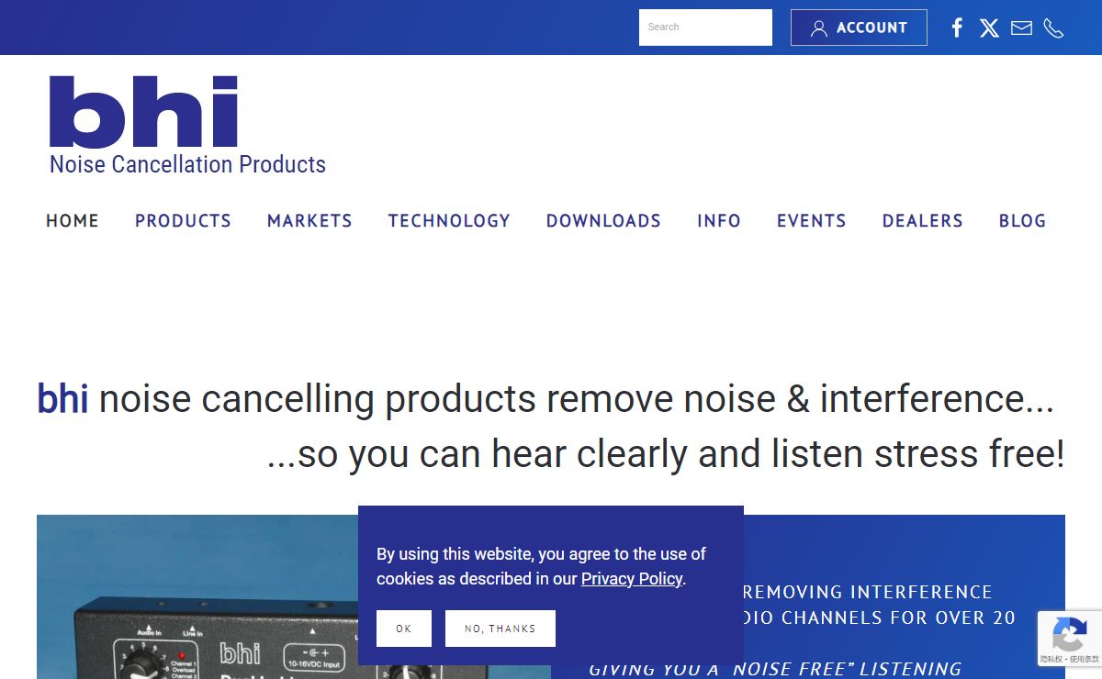This screenshot has width=1102, height=679.
Task: Open the Technology menu
Action: point(449,220)
